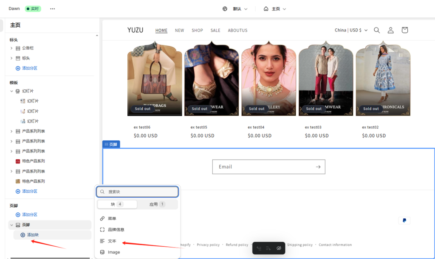The height and width of the screenshot is (259, 435).
Task: Click the account icon in the store header
Action: [390, 30]
